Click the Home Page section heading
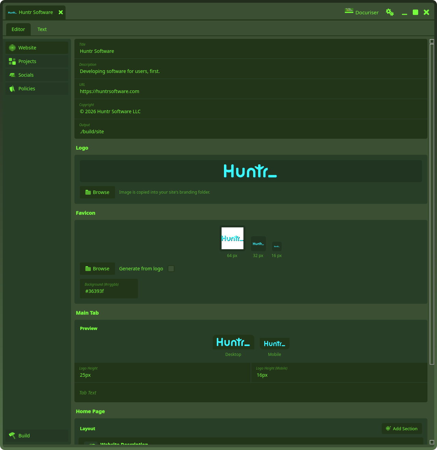437x450 pixels. point(90,411)
